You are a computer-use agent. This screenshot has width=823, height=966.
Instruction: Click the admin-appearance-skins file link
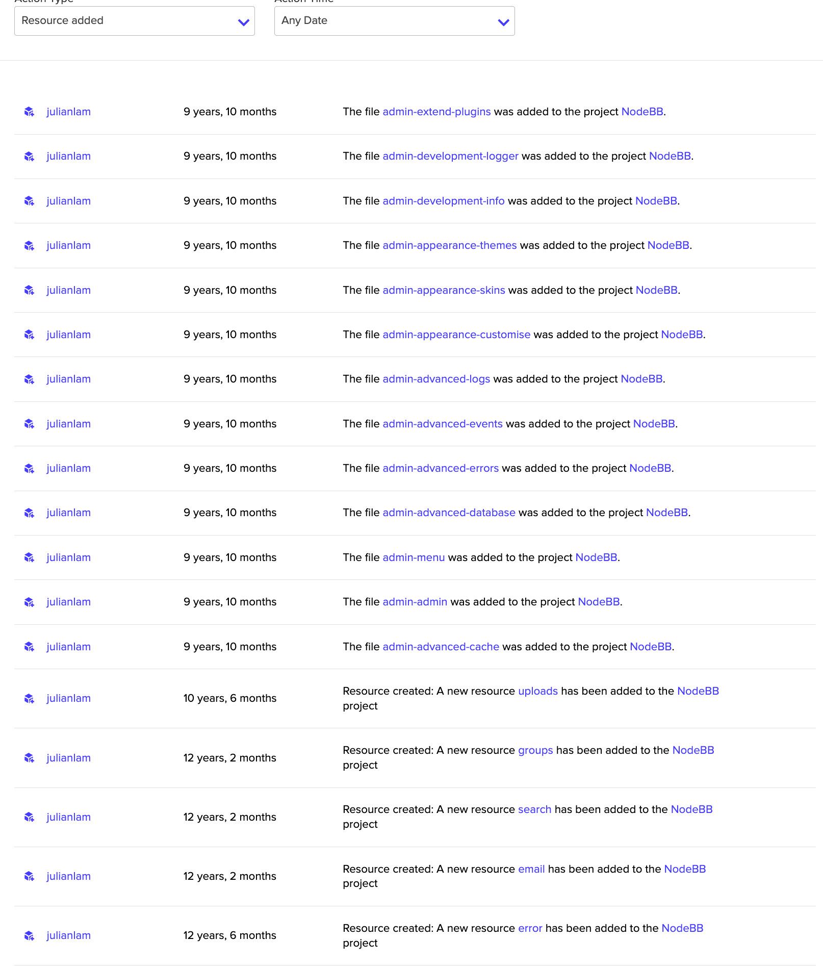[x=444, y=290]
